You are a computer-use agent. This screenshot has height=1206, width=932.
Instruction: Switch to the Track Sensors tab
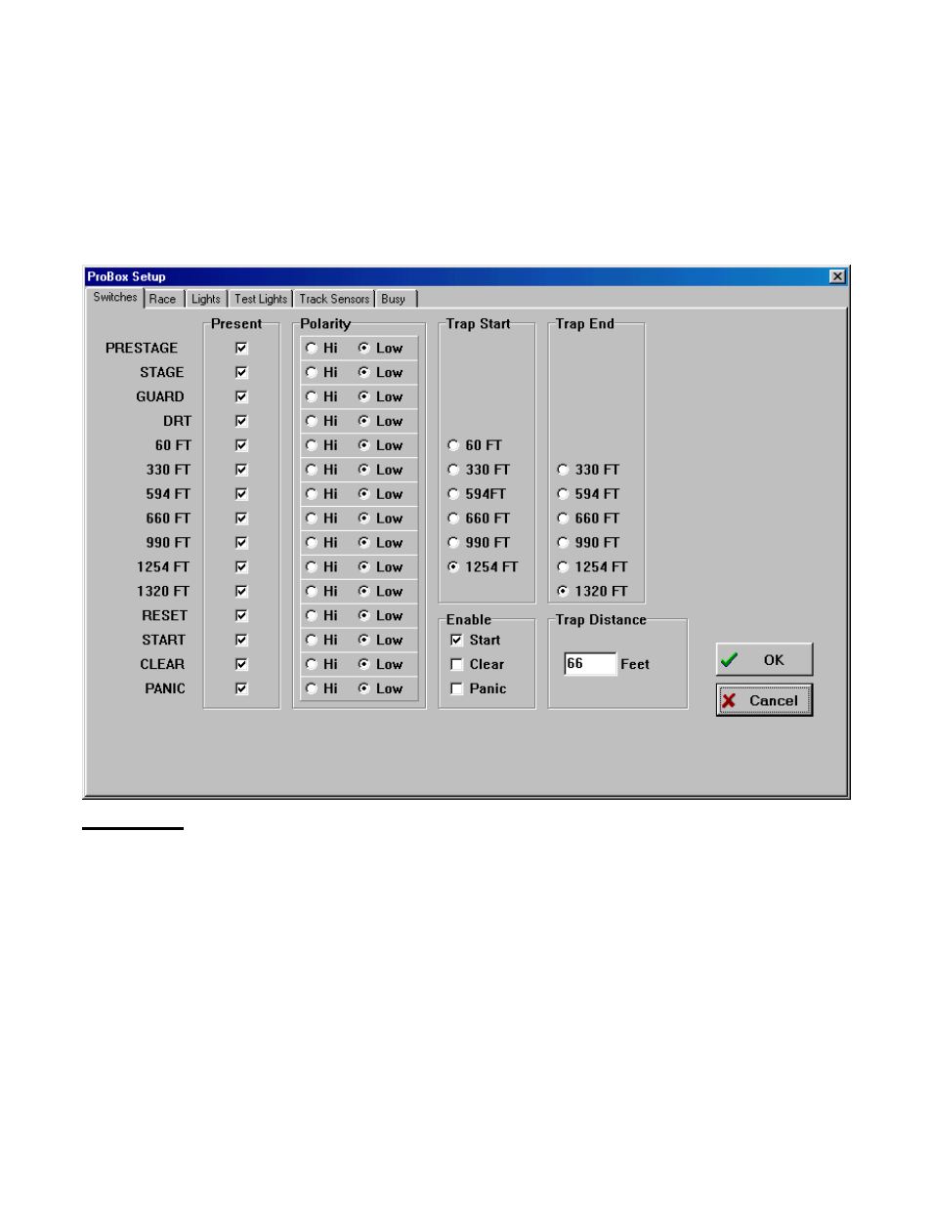click(334, 299)
